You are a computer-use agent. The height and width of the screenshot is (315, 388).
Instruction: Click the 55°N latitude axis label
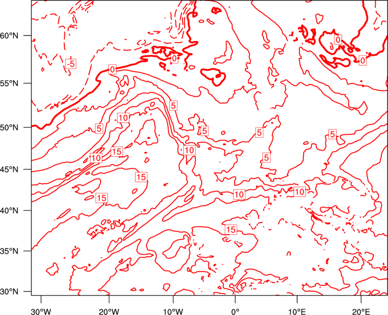coord(9,83)
